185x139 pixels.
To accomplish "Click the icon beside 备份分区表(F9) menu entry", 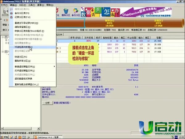I will [11, 13].
